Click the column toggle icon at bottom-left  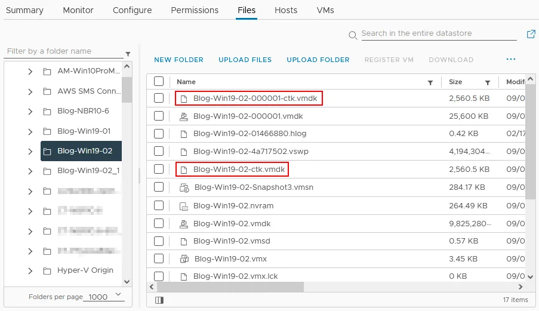click(159, 300)
